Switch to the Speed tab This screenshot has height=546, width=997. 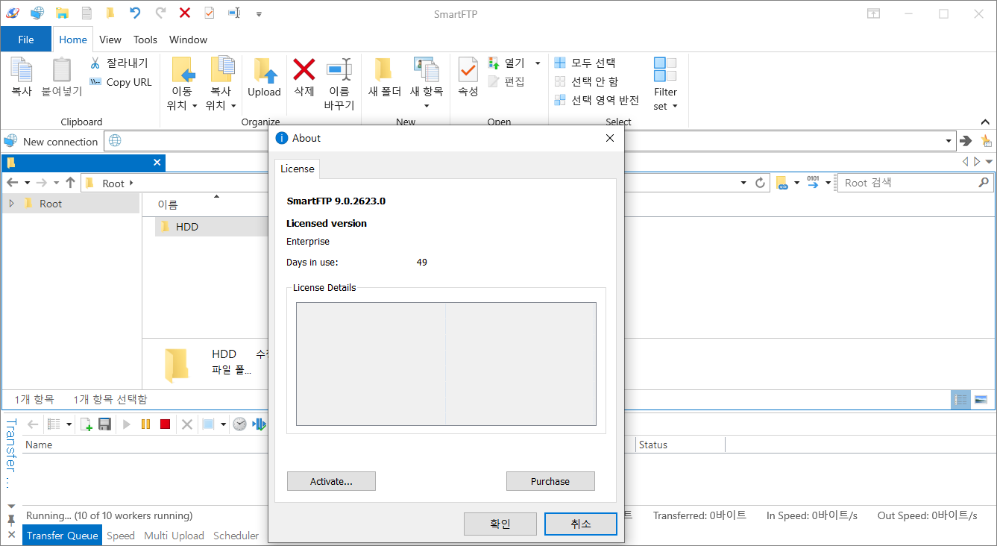(121, 536)
